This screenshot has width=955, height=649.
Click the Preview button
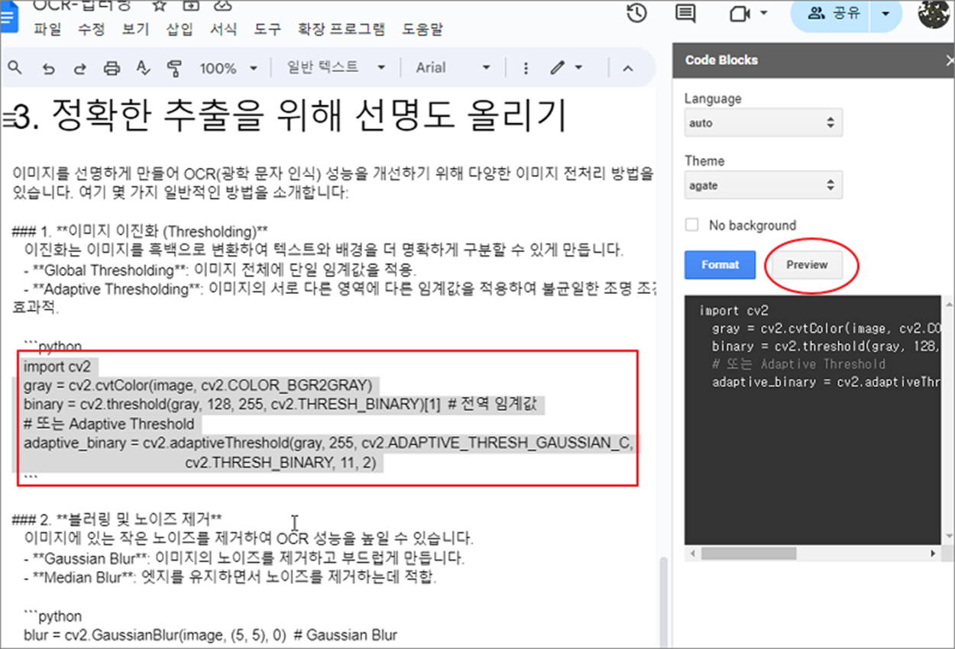coord(807,265)
